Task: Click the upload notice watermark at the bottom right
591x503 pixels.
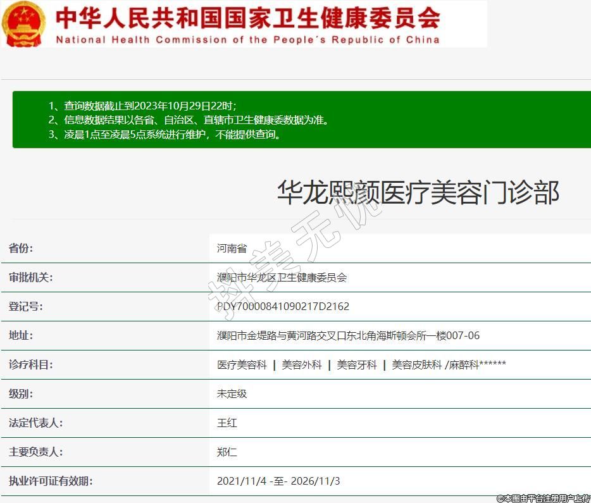Action: tap(543, 498)
